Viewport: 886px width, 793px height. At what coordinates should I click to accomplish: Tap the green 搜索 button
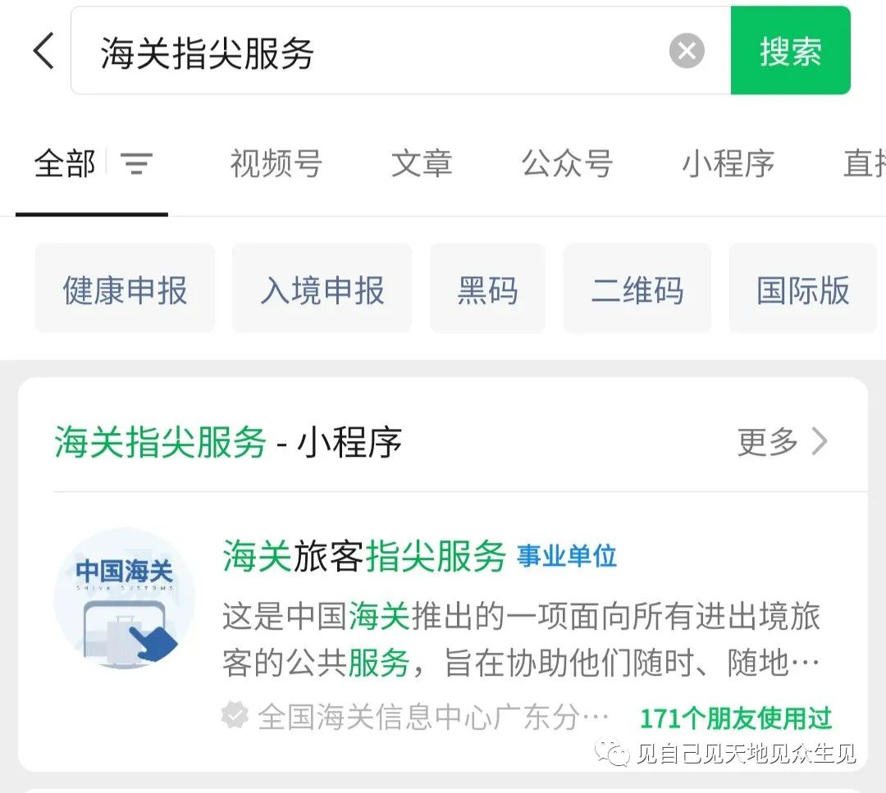click(790, 50)
